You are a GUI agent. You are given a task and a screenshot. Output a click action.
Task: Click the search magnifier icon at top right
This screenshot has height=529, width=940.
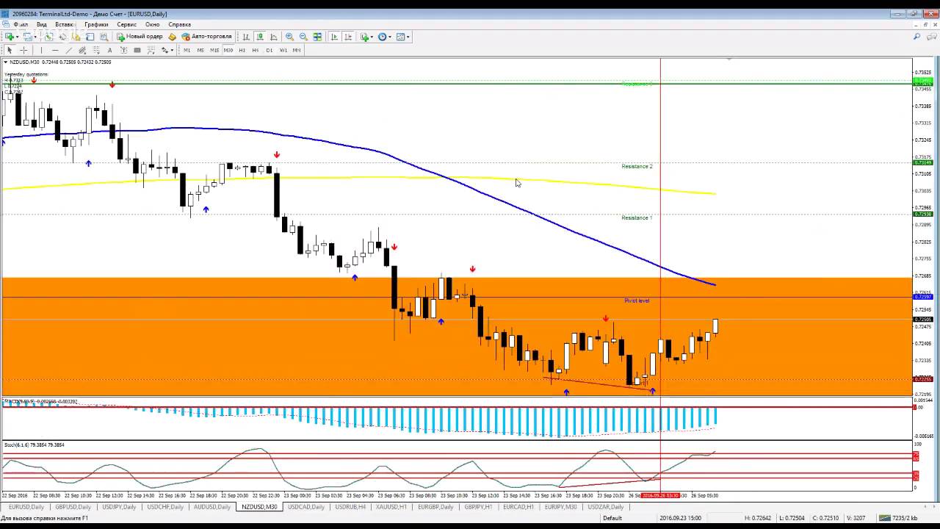coord(916,37)
